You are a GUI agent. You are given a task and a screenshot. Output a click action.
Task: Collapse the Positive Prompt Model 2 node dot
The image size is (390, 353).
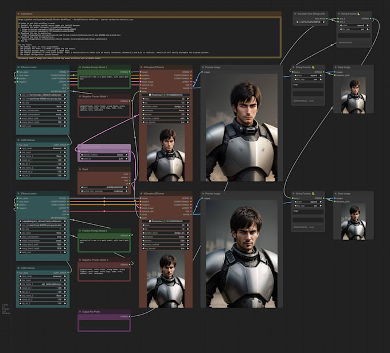click(80, 231)
